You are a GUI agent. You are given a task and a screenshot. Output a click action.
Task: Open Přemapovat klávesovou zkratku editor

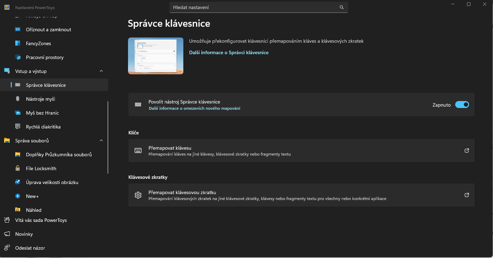[x=467, y=195]
